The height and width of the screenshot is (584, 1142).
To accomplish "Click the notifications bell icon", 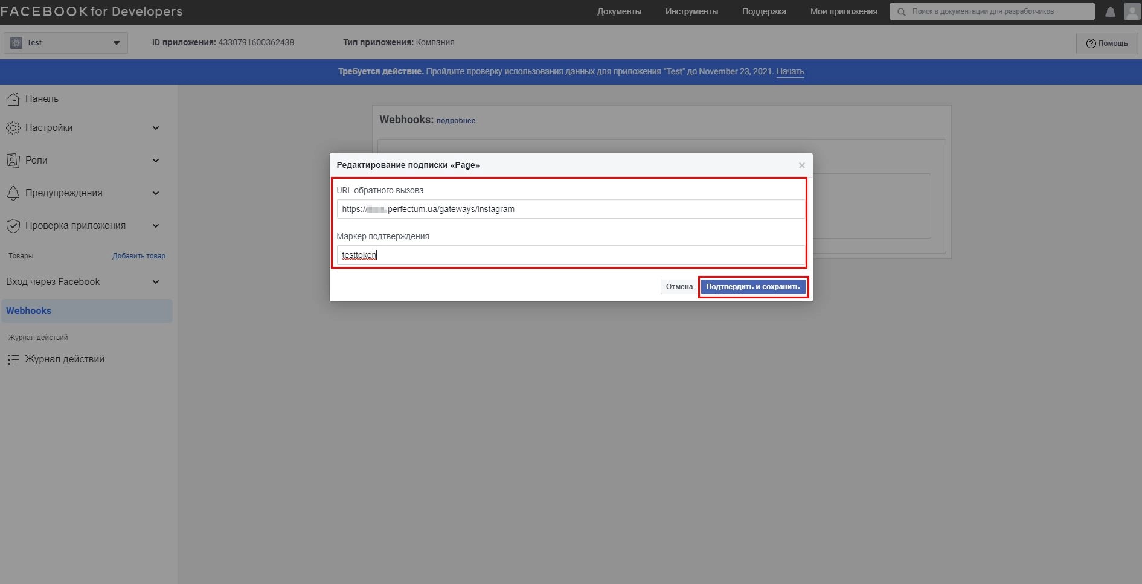I will [1110, 11].
